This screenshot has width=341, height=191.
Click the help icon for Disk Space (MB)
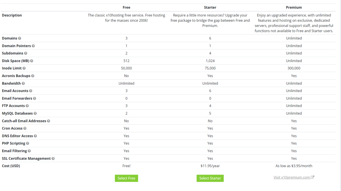click(32, 61)
